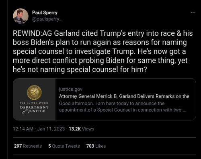The height and width of the screenshot is (159, 201).
Task: Open Paul Sperry's profile picture
Action: 21,16
